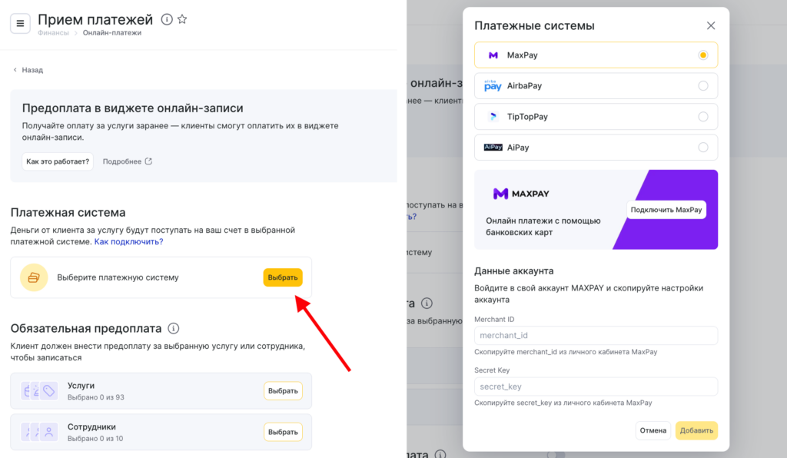This screenshot has height=458, width=787.
Task: Open the Как подключить? link
Action: click(128, 241)
